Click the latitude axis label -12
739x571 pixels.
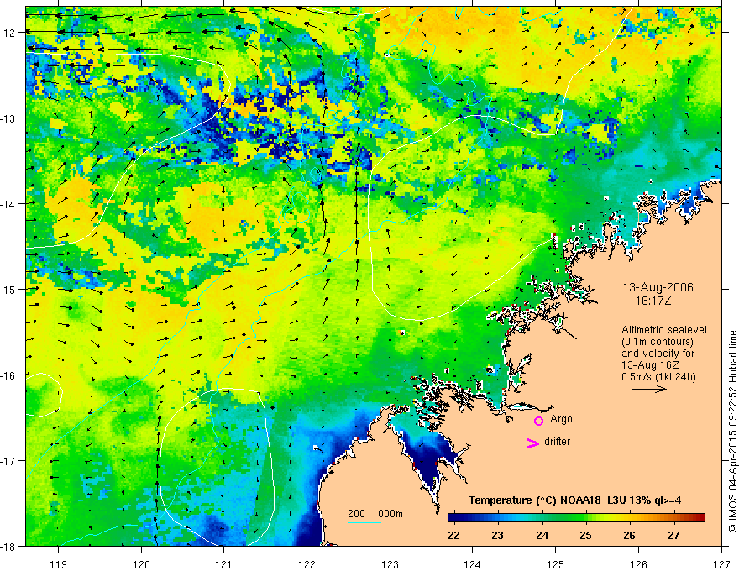click(x=8, y=33)
